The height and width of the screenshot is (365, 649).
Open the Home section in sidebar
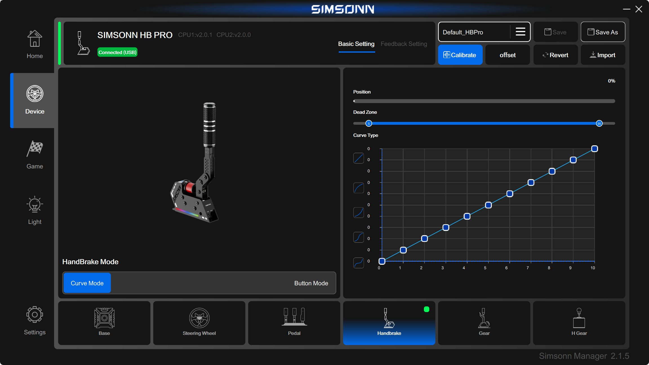(35, 44)
